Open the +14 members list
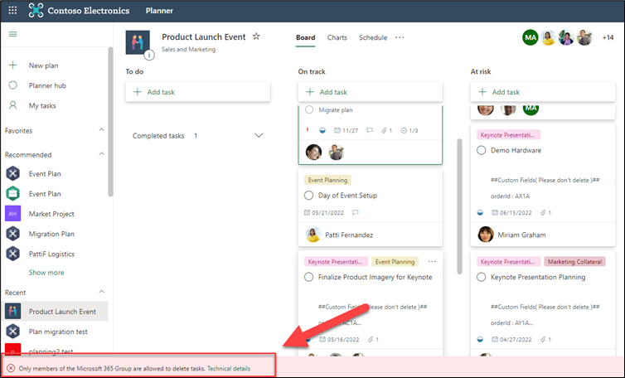This screenshot has width=625, height=378. click(x=607, y=38)
